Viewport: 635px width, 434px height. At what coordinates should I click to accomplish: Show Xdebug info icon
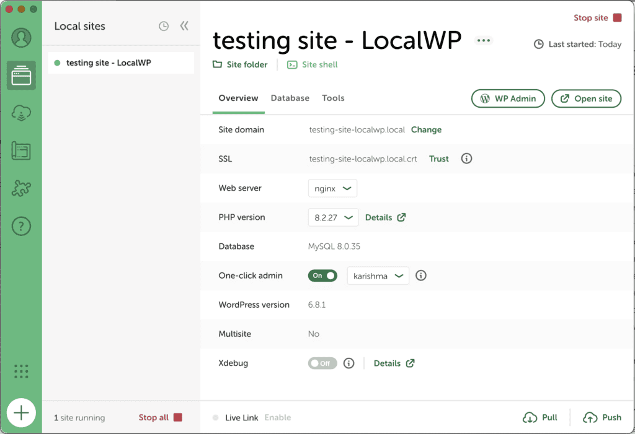[349, 363]
